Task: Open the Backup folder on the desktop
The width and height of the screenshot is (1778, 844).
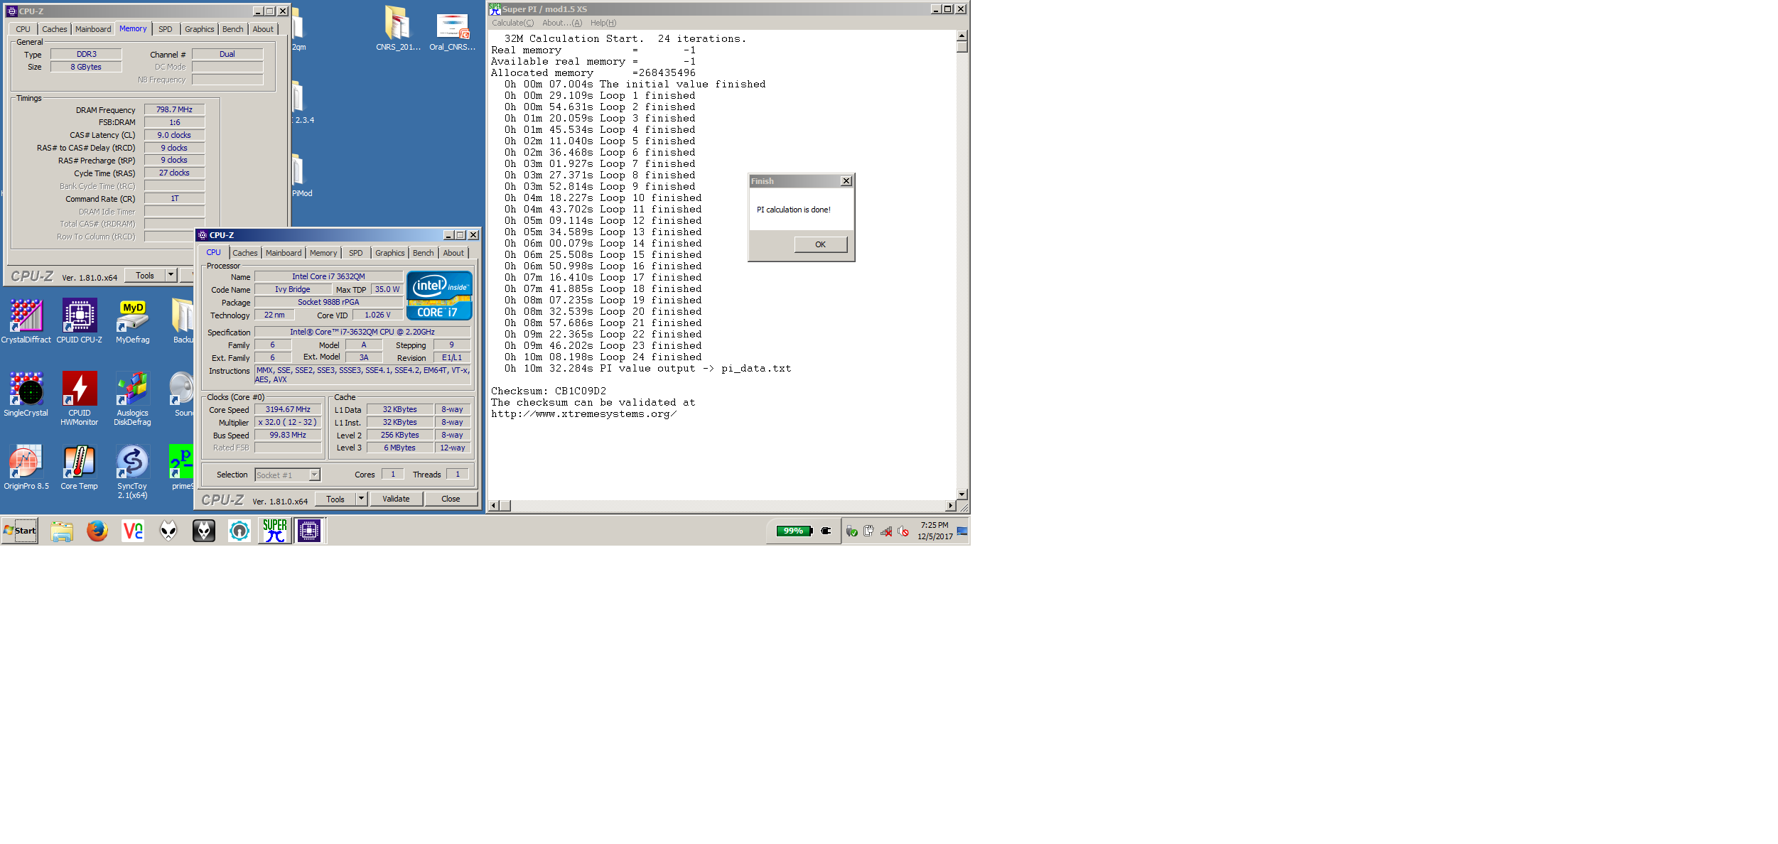Action: point(183,321)
